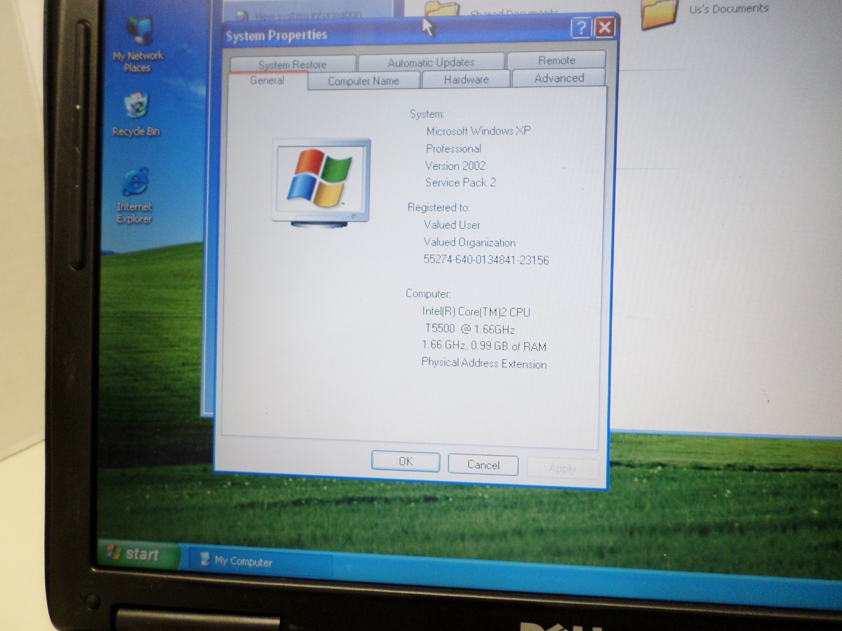The image size is (842, 631).
Task: Select the My Computer taskbar button
Action: (260, 561)
